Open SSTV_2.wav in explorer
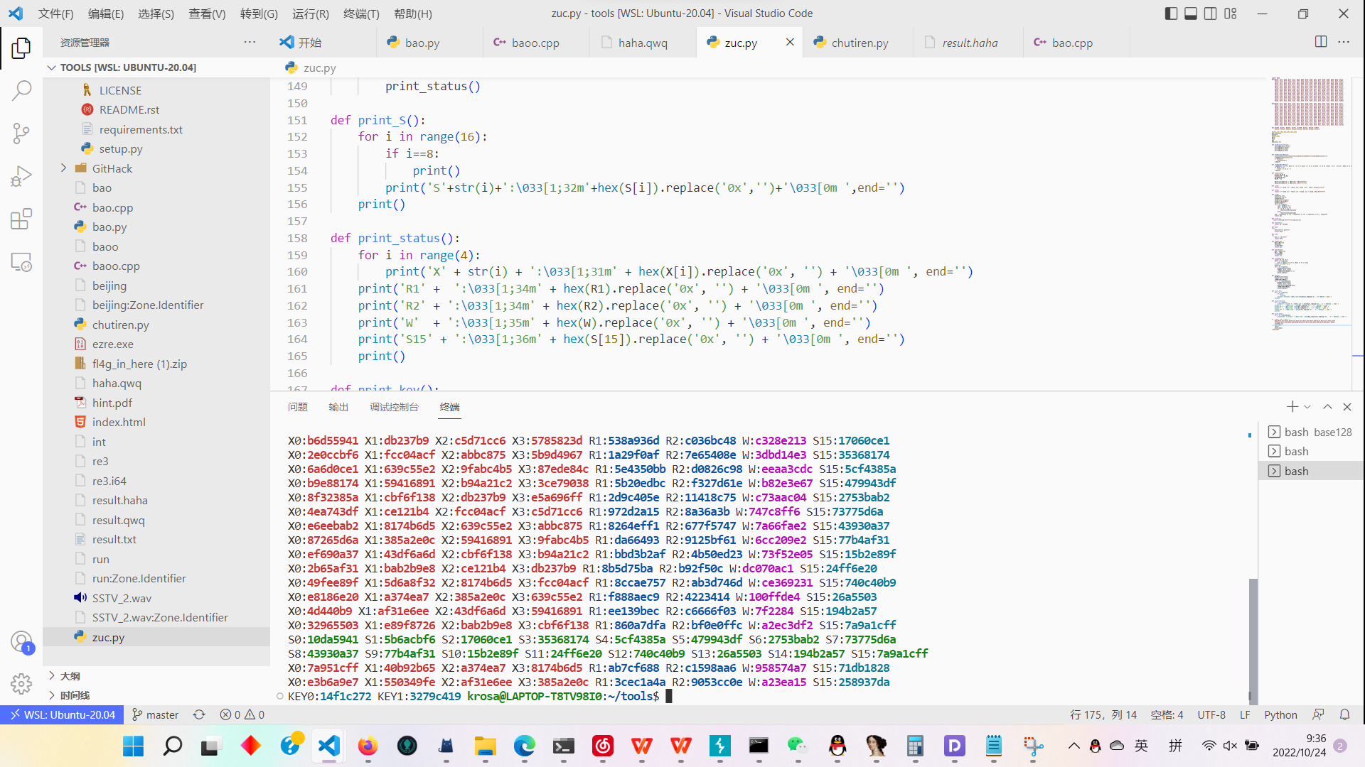Image resolution: width=1365 pixels, height=767 pixels. pos(156,598)
